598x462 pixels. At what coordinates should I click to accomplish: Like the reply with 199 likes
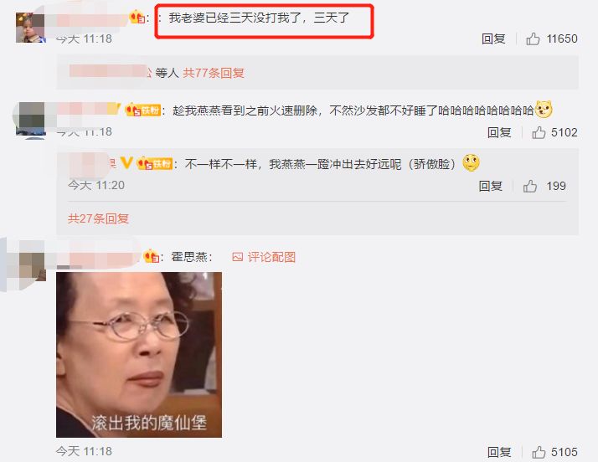(529, 186)
